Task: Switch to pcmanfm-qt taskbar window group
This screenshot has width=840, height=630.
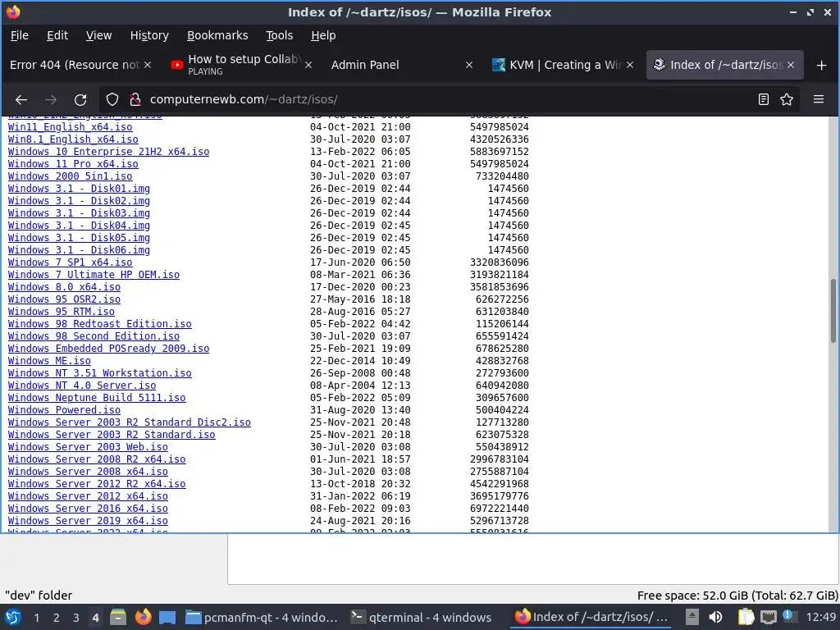Action: pos(262,617)
